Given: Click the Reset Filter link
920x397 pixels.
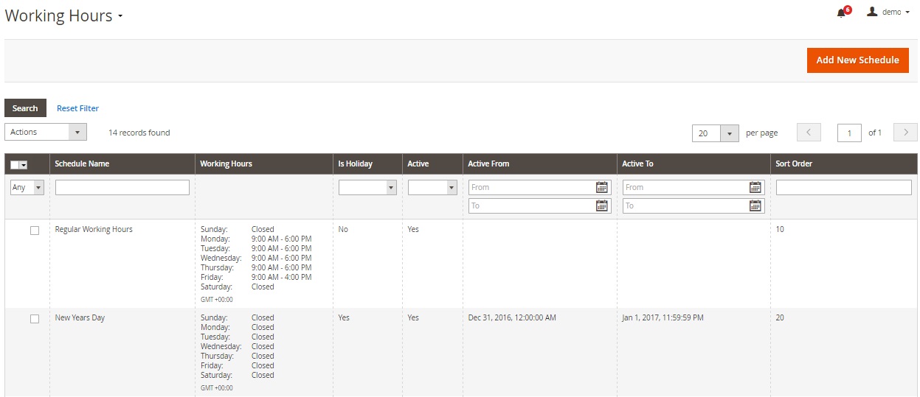Looking at the screenshot, I should 77,108.
